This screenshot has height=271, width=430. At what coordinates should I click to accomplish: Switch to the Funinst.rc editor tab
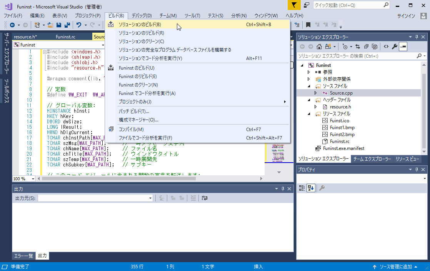pos(65,37)
